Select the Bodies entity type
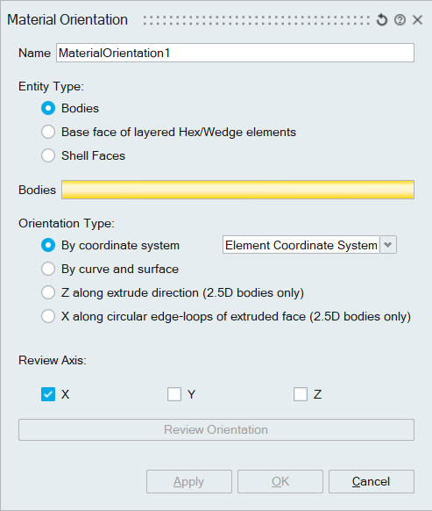The width and height of the screenshot is (432, 511). (48, 108)
